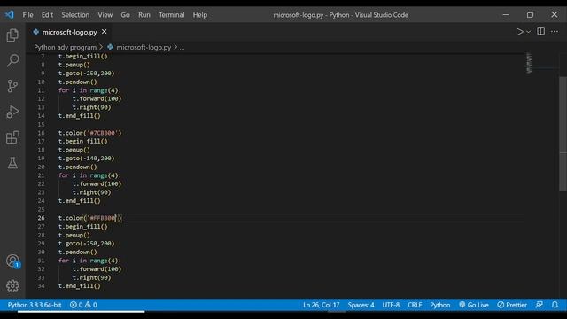Open the Edit menu

[47, 15]
